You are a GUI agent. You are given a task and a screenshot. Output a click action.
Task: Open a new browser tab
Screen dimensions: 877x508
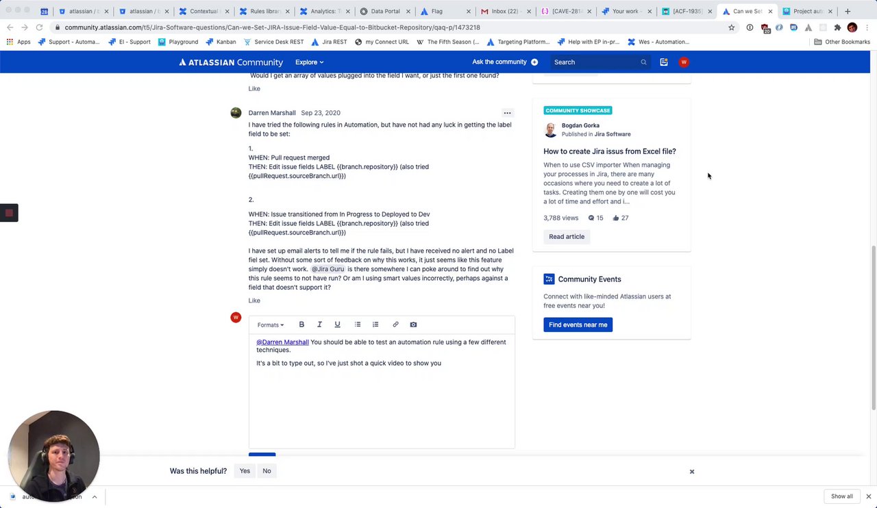coord(848,11)
